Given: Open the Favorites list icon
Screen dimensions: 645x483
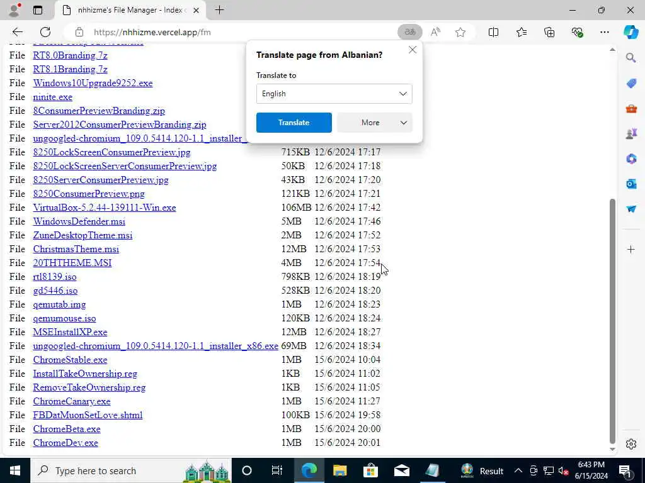Looking at the screenshot, I should pyautogui.click(x=521, y=32).
